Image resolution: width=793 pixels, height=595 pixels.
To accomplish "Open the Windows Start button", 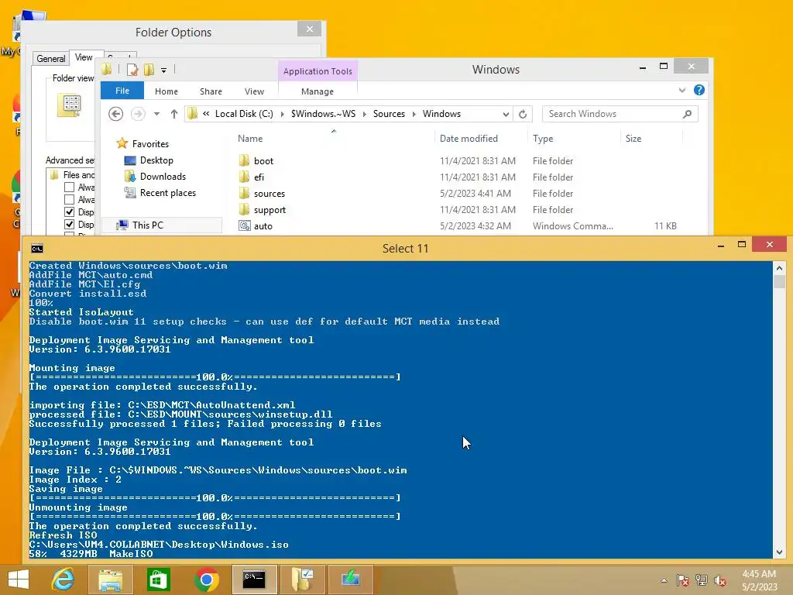I will tap(19, 580).
